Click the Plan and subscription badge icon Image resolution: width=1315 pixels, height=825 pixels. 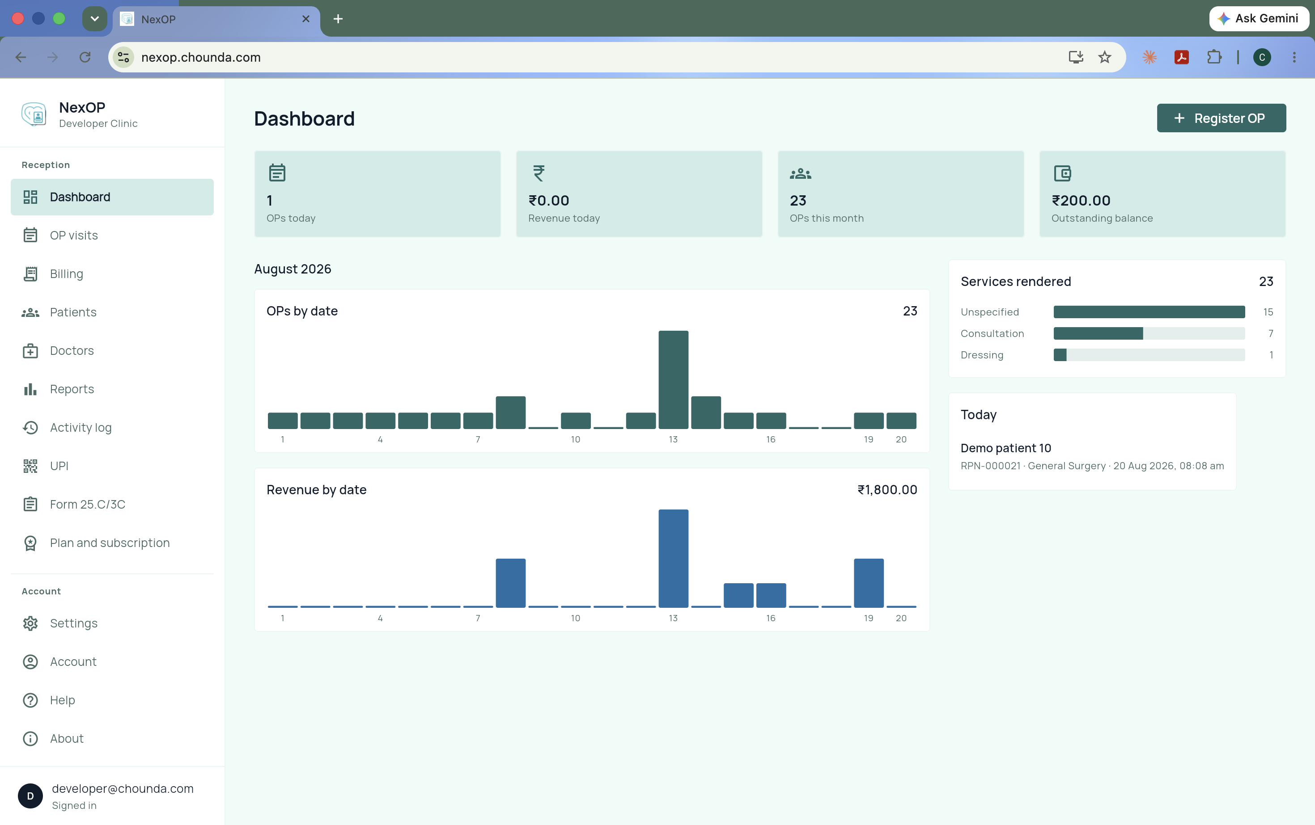click(x=30, y=543)
